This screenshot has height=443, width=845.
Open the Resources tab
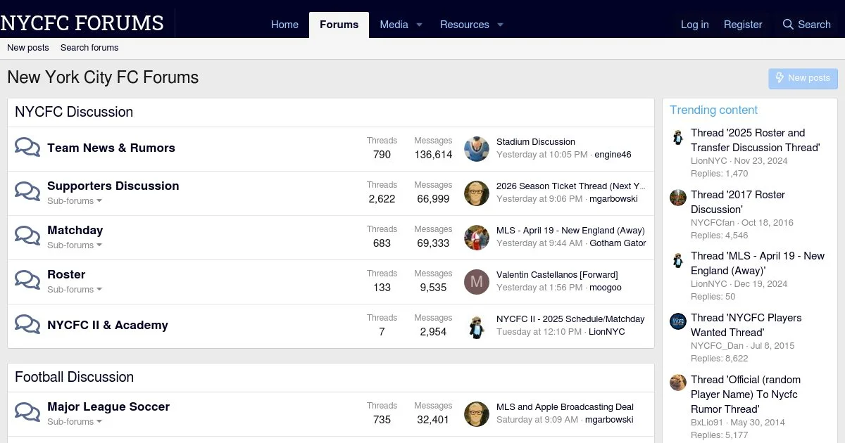coord(464,25)
